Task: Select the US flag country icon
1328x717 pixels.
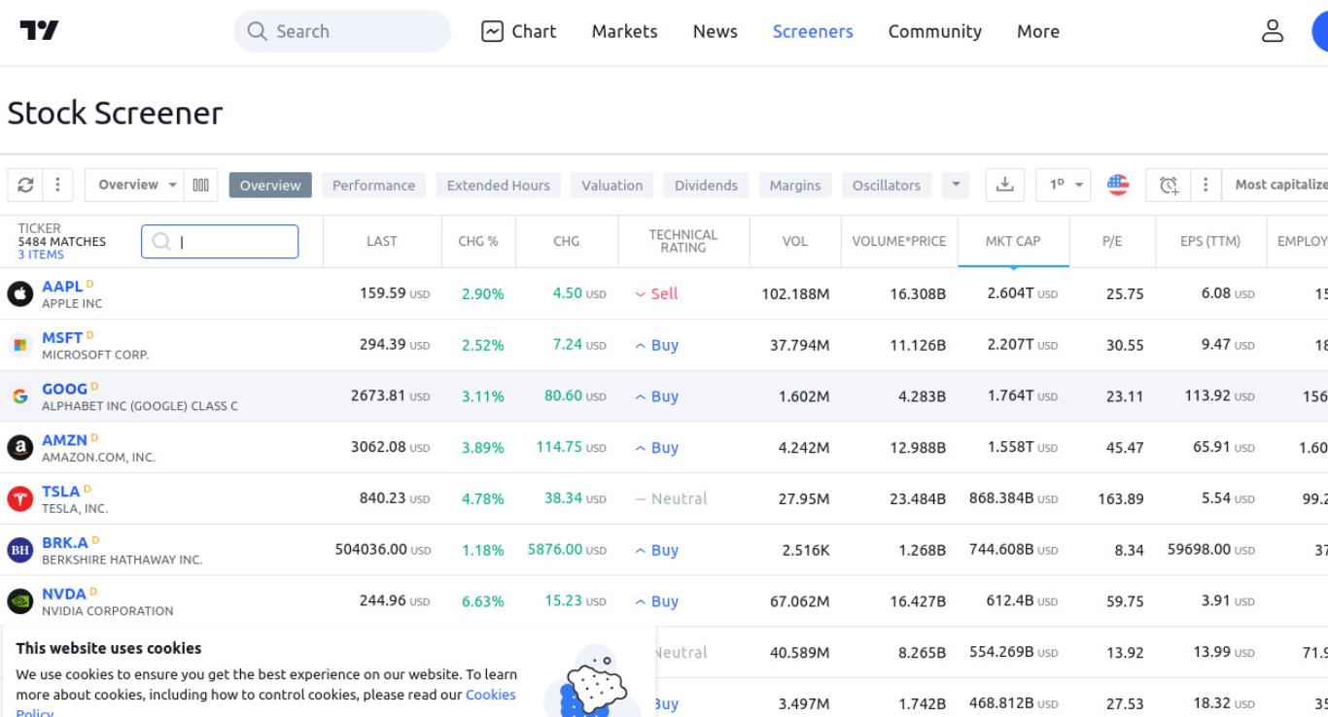Action: 1118,185
